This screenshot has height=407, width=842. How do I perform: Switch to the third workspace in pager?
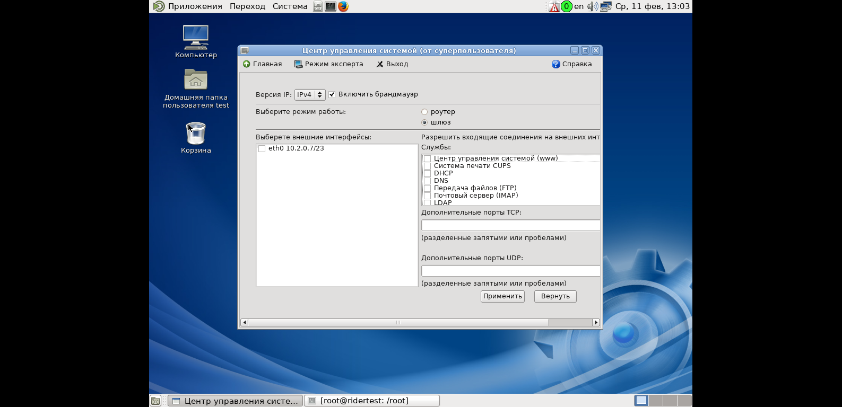click(670, 401)
